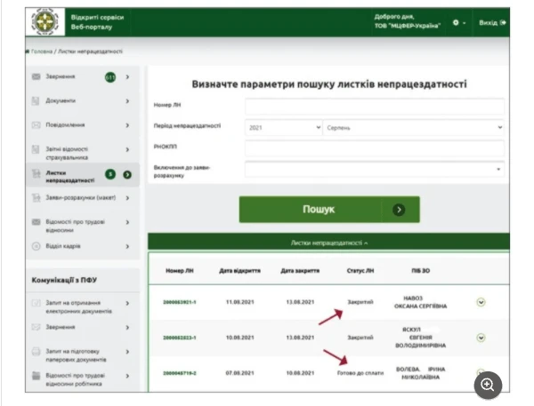Screen dimensions: 534x406
Task: Click ВОЛЕВА ІРИНА МИКОЛАЇВНА name cell
Action: (421, 373)
